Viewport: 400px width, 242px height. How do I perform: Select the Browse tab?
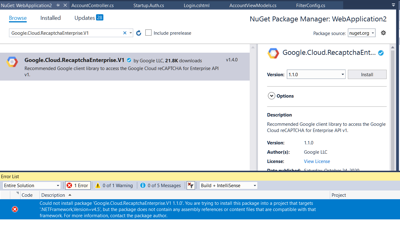click(x=18, y=18)
